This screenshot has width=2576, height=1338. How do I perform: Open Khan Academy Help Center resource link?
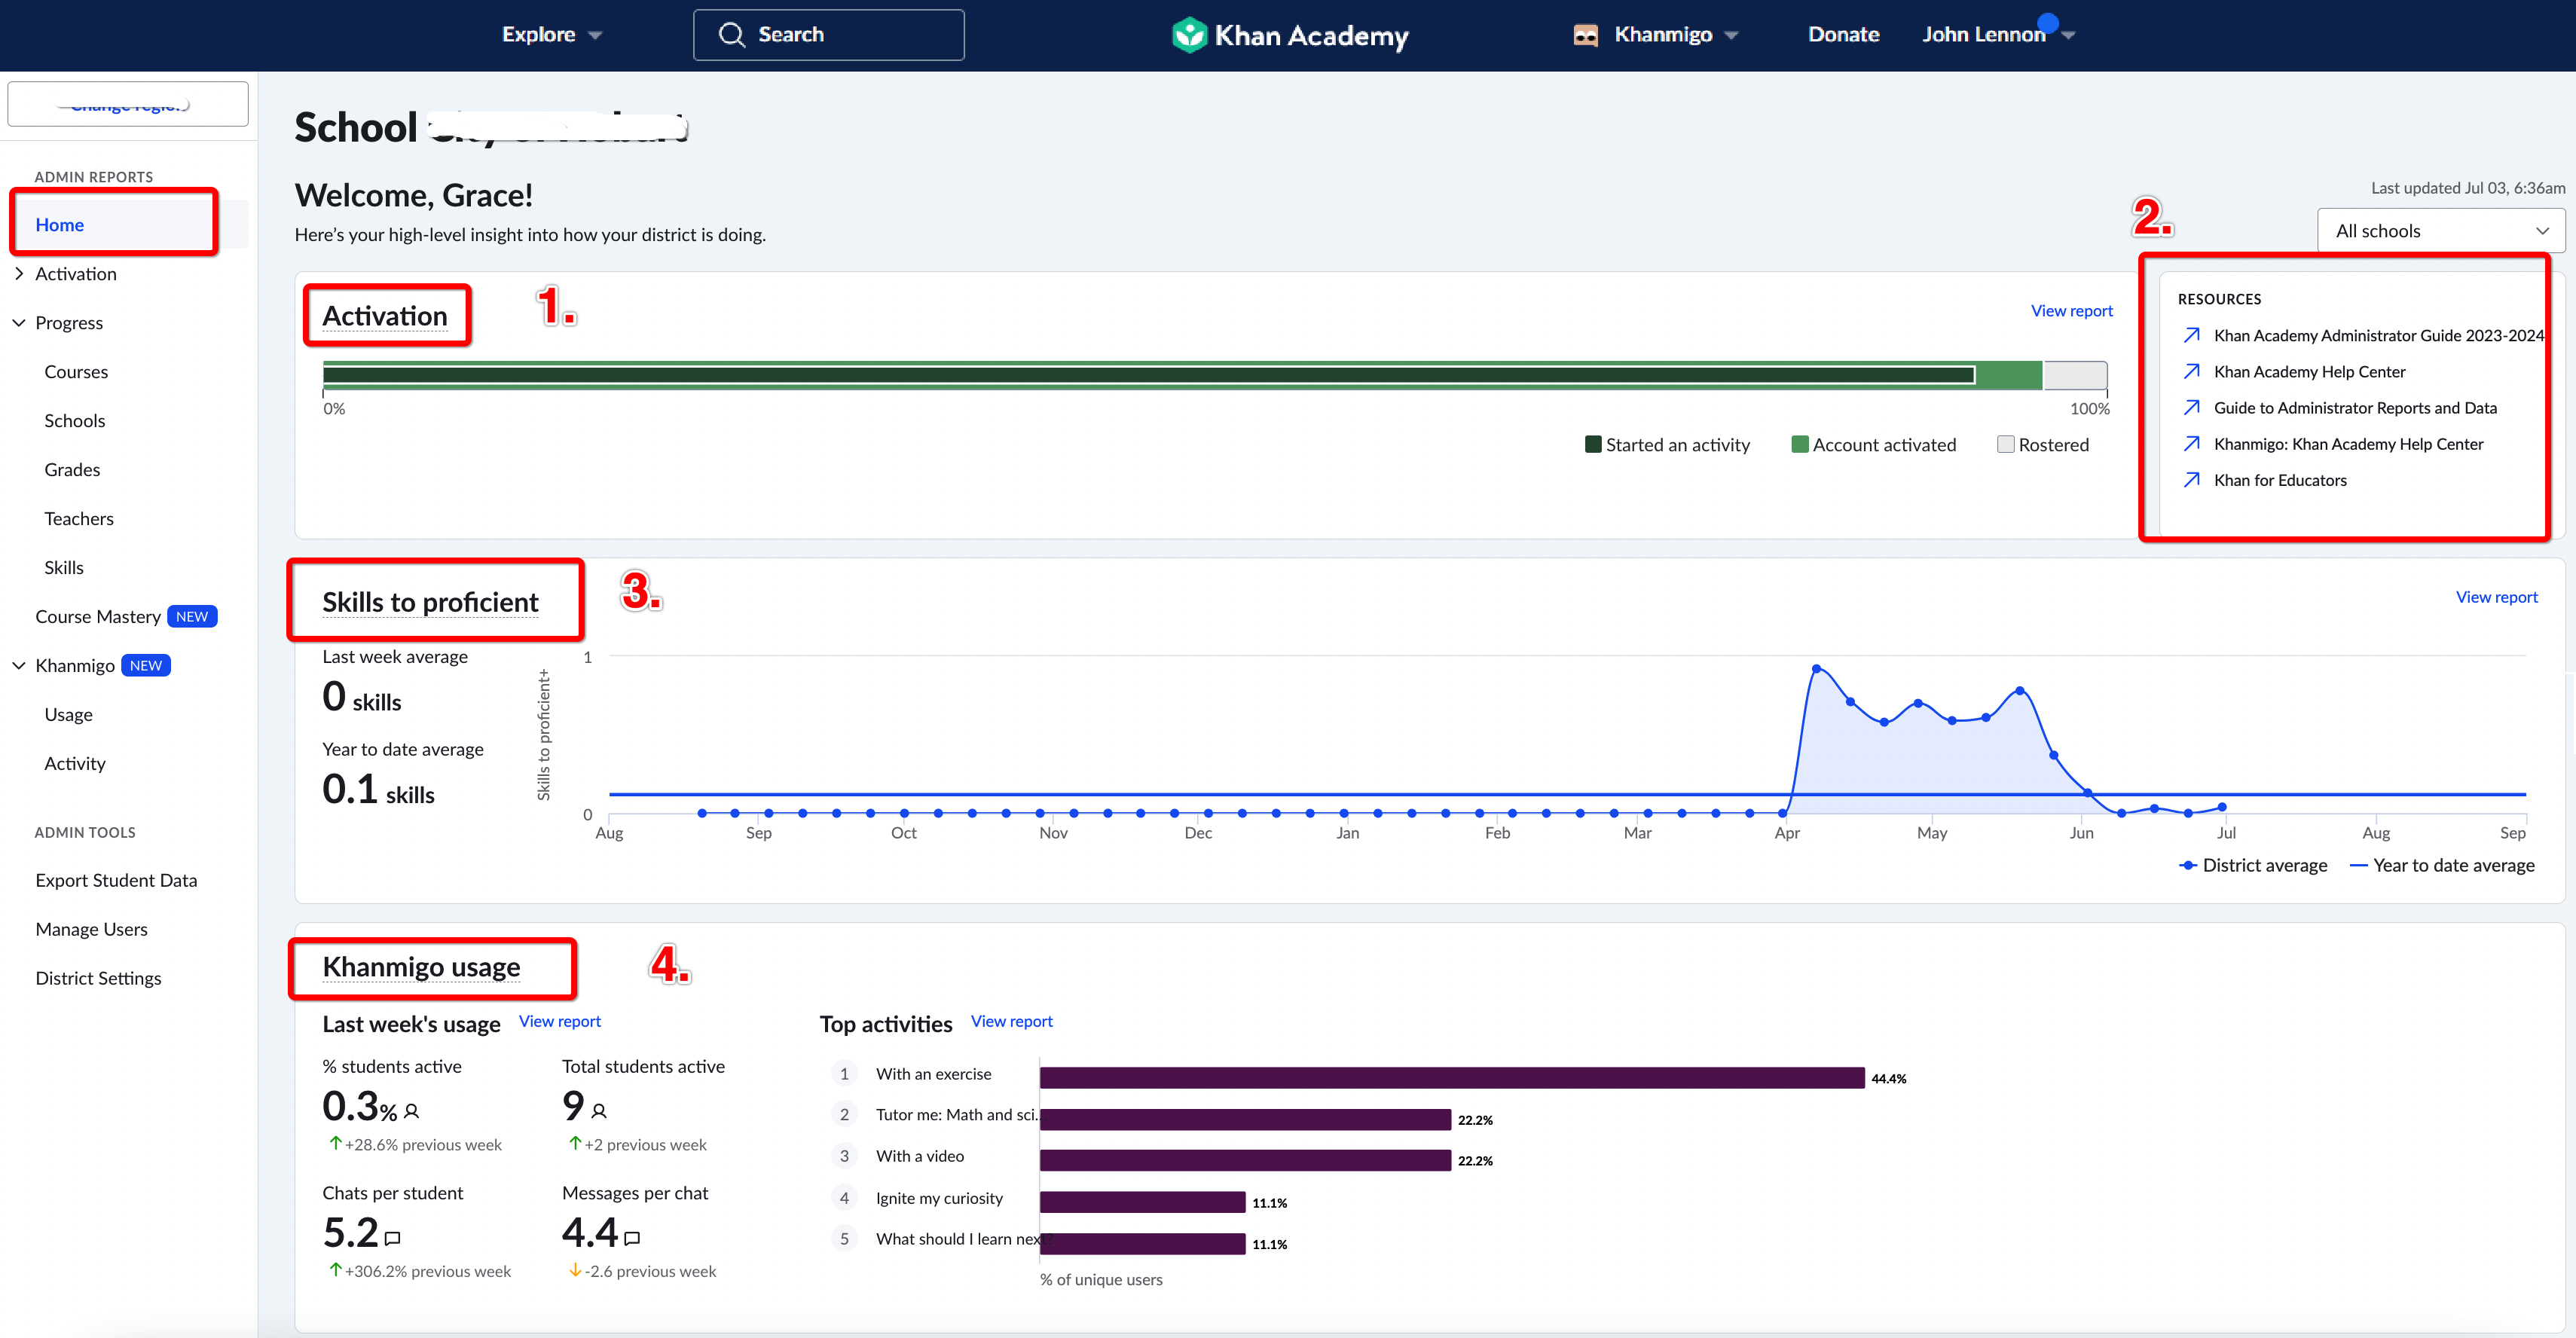click(x=2309, y=371)
